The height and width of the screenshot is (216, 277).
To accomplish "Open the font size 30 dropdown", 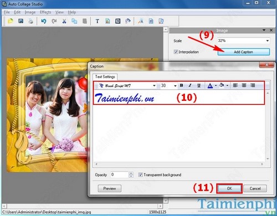I will [x=175, y=86].
